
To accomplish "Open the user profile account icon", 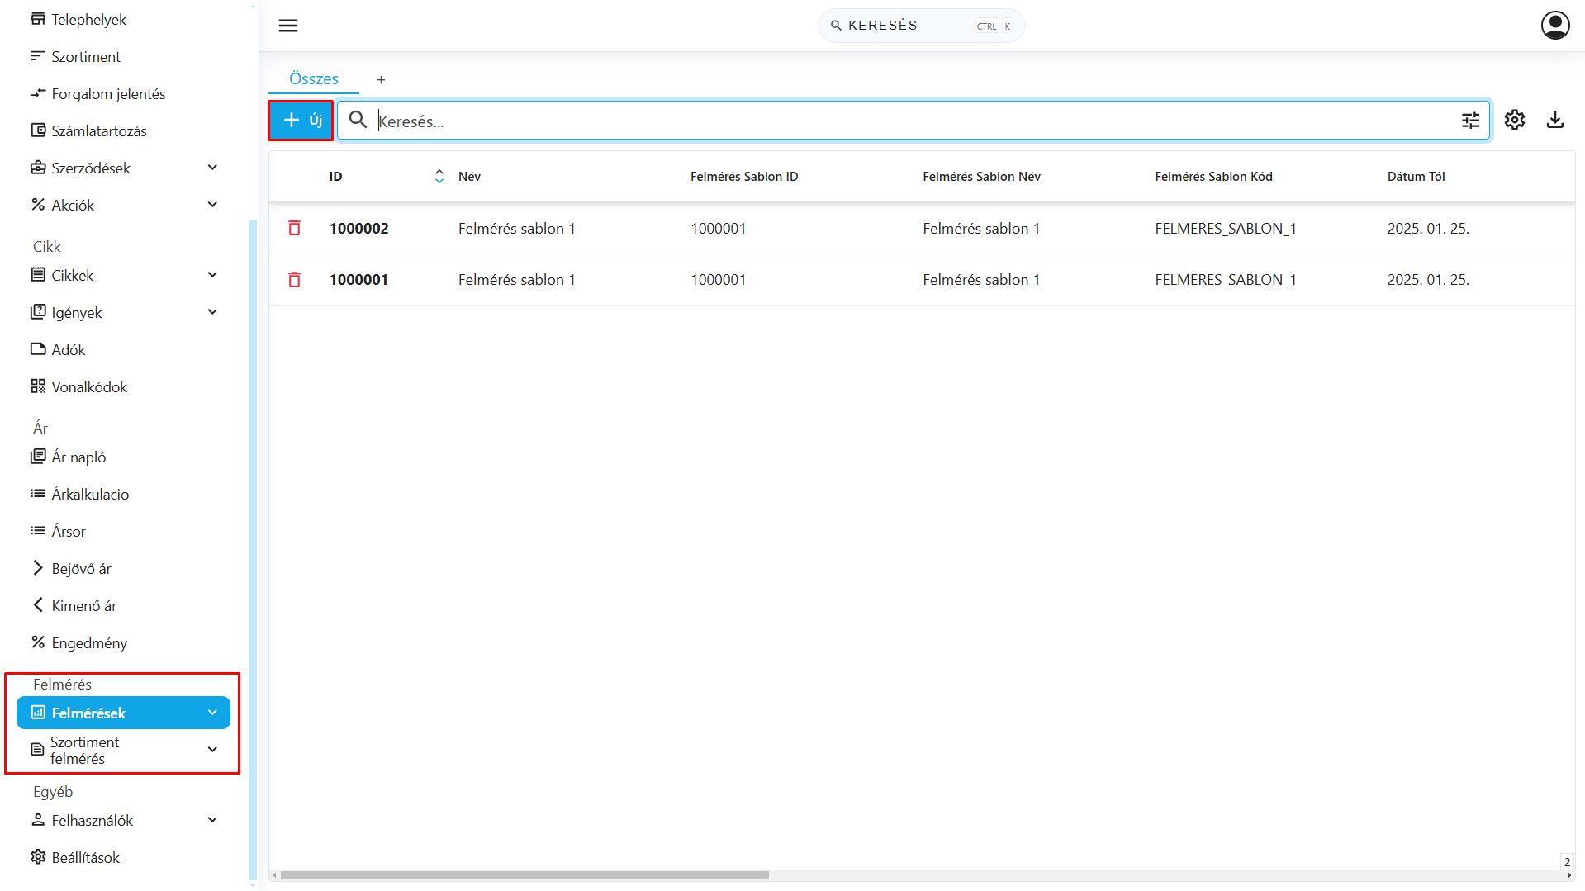I will tap(1554, 26).
